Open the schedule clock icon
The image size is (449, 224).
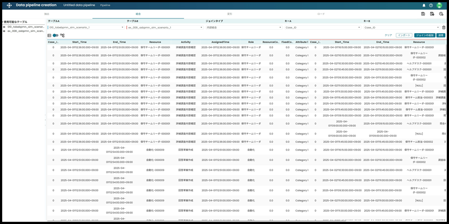pyautogui.click(x=441, y=14)
